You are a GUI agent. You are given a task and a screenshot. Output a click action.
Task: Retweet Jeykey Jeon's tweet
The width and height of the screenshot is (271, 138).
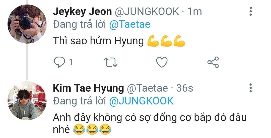(110, 62)
